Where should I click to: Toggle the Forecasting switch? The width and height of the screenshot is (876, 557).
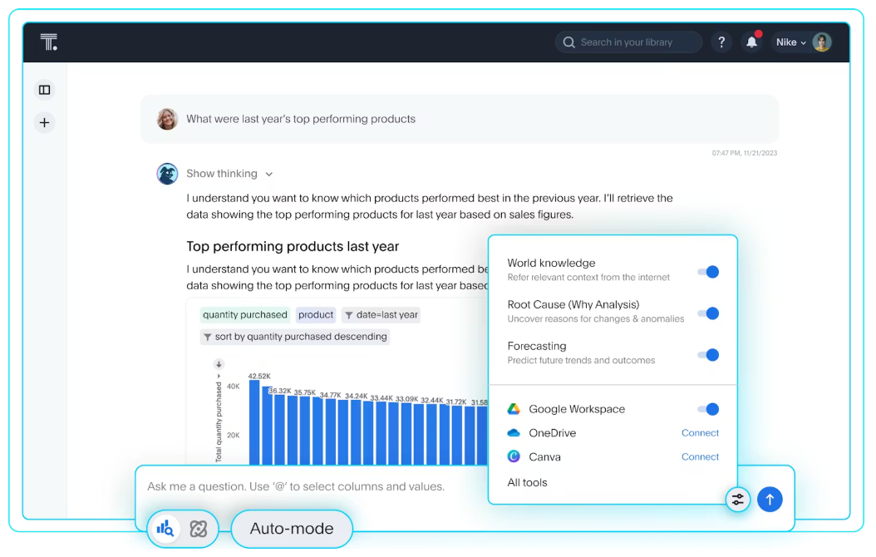click(708, 355)
